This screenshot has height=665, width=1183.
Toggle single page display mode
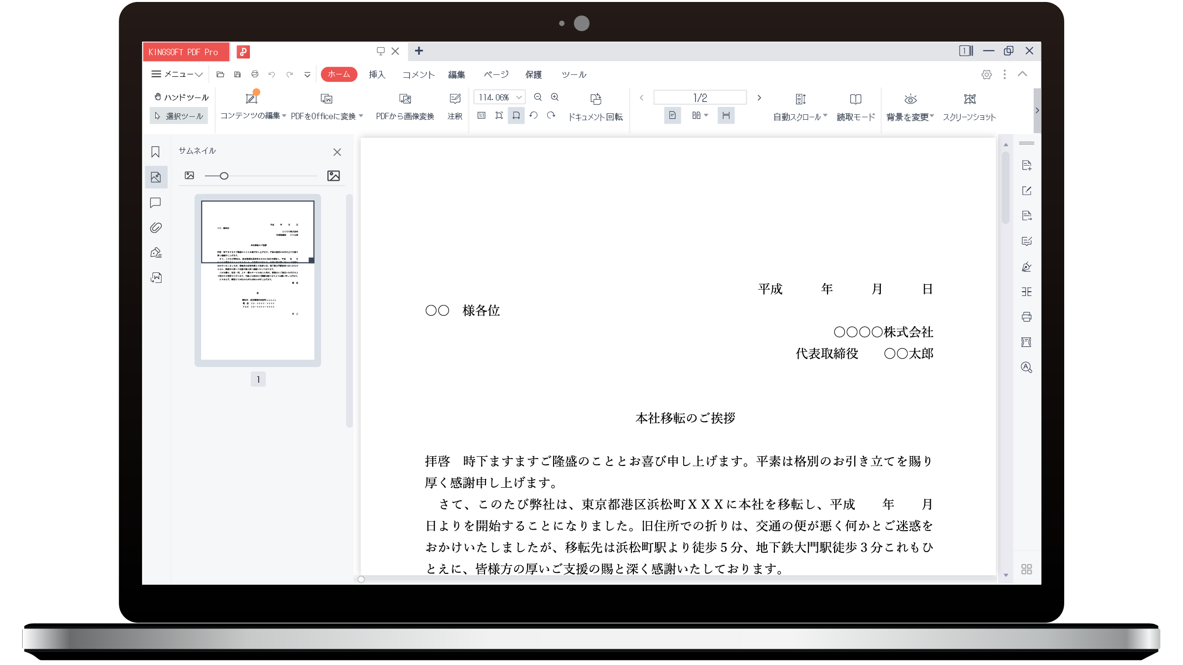click(672, 115)
